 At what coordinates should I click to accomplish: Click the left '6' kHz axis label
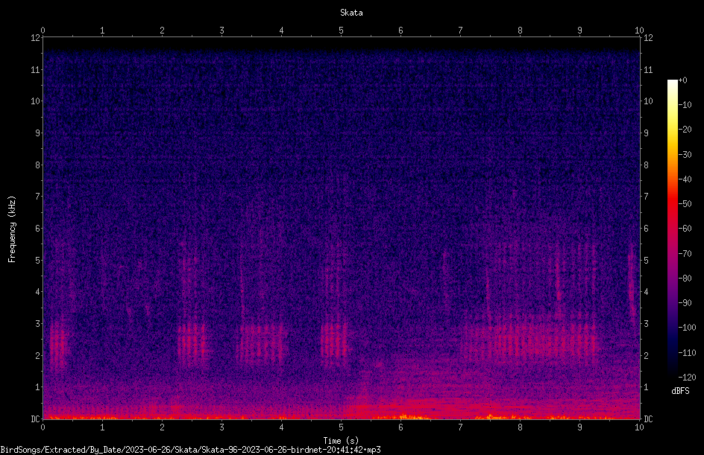[38, 228]
